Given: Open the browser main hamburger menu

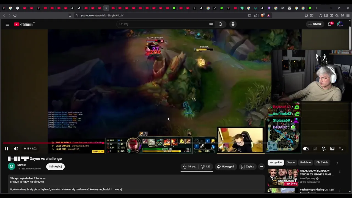Looking at the screenshot, I should pos(348,15).
